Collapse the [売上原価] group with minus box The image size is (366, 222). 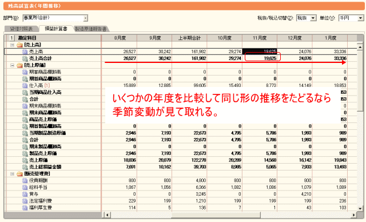13,65
